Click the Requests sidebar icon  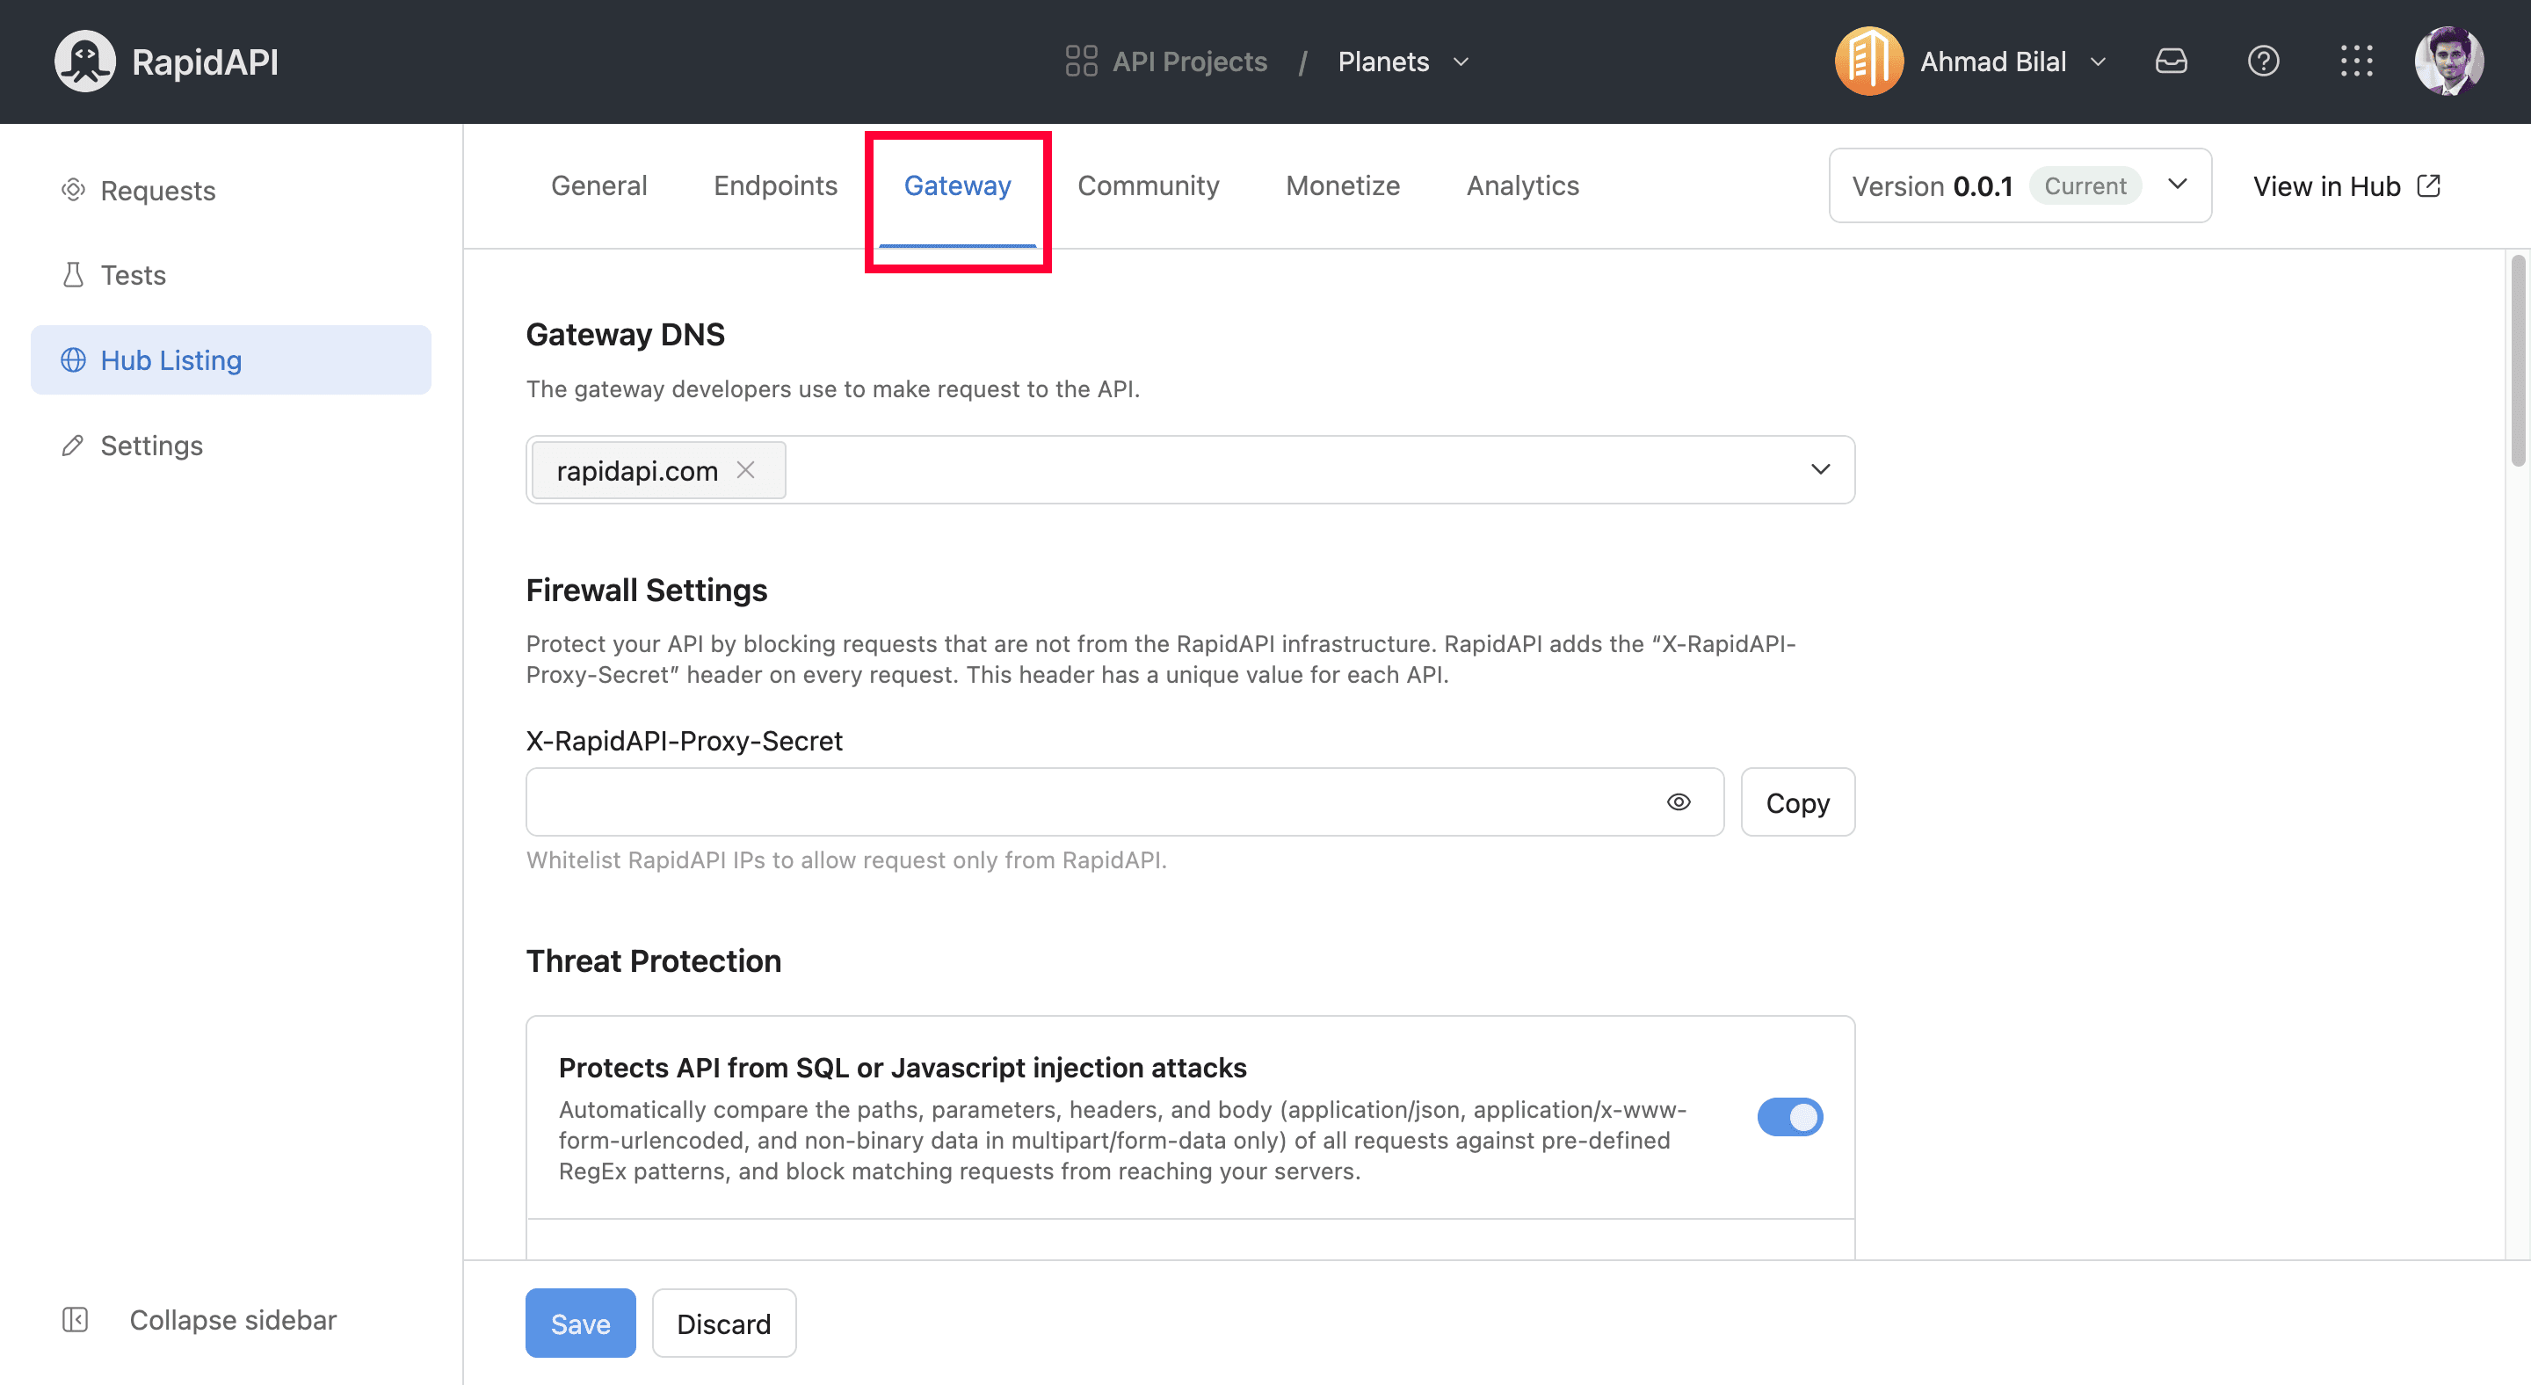(73, 190)
